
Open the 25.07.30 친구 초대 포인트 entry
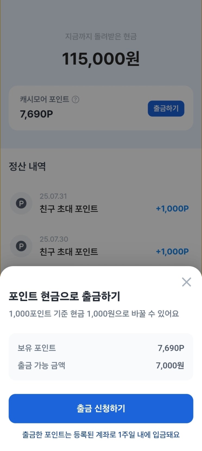(x=69, y=251)
